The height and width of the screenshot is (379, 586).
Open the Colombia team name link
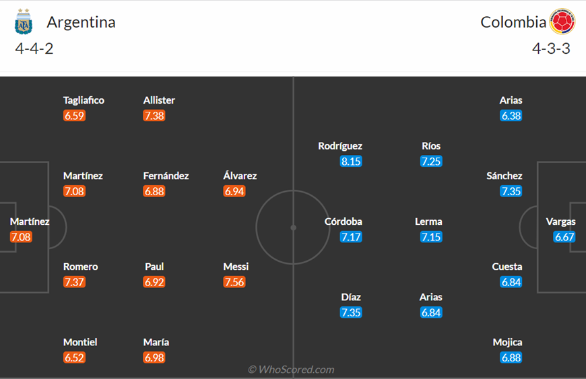(513, 22)
